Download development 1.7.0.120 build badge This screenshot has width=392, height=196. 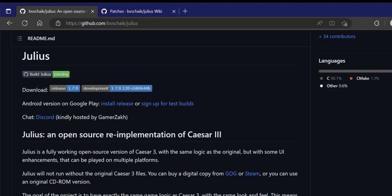tap(117, 88)
